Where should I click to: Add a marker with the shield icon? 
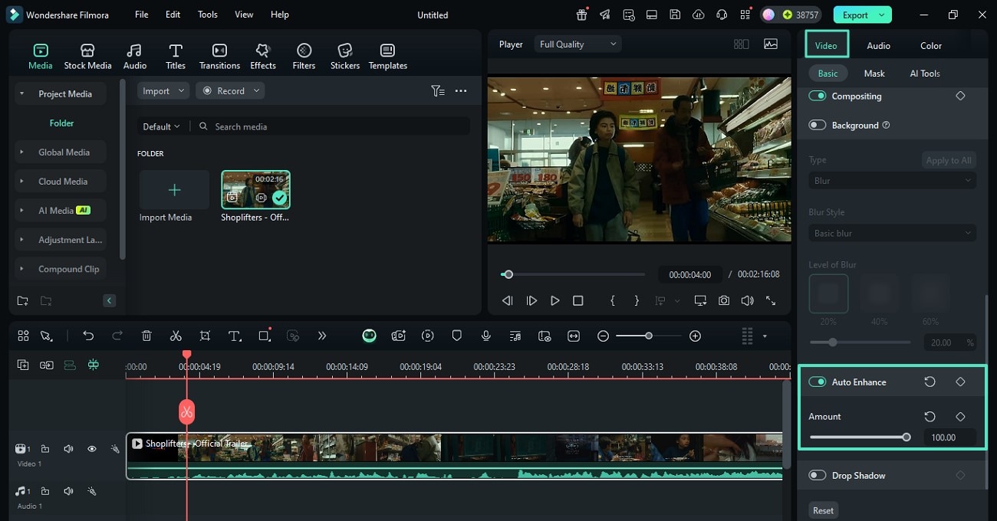(x=456, y=336)
